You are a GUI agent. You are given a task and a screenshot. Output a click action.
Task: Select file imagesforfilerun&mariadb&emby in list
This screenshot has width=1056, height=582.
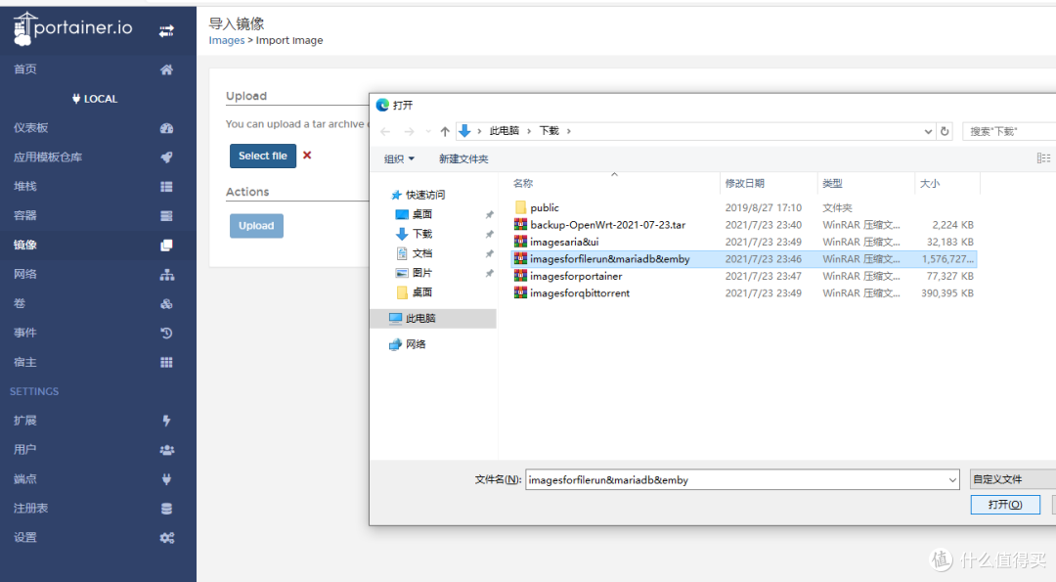744,258
